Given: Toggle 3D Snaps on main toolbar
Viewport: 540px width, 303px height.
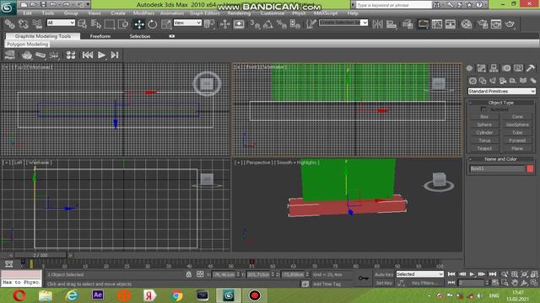Looking at the screenshot, I should (x=255, y=24).
